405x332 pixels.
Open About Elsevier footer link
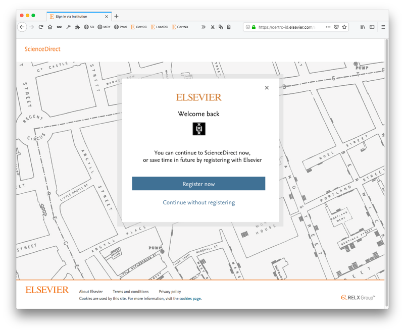coord(91,292)
